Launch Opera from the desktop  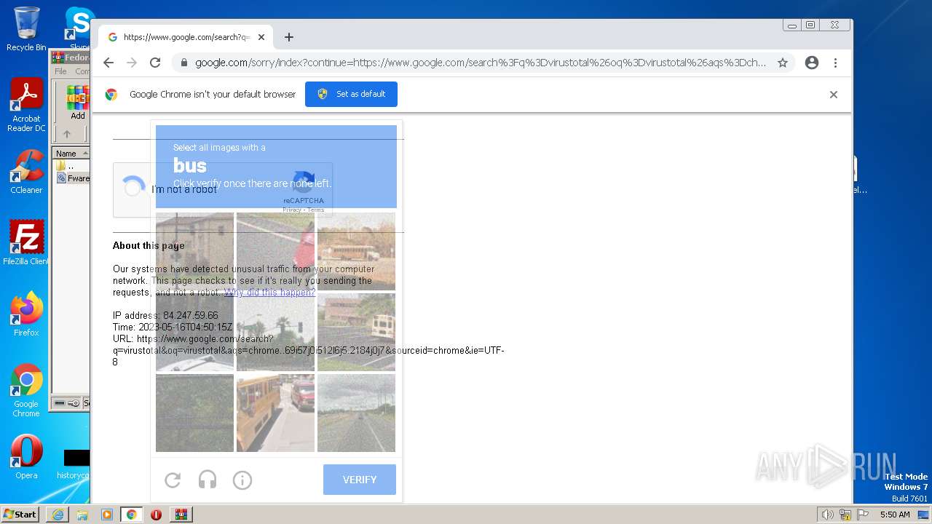point(26,457)
